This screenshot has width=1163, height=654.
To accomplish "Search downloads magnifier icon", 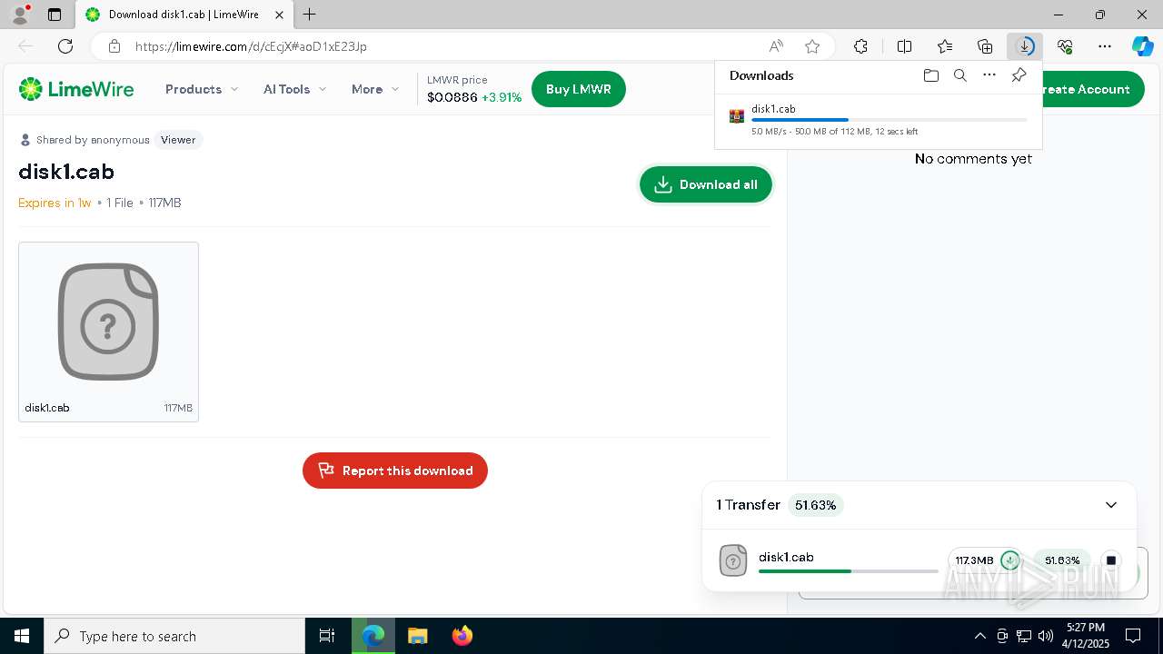I will pos(959,75).
